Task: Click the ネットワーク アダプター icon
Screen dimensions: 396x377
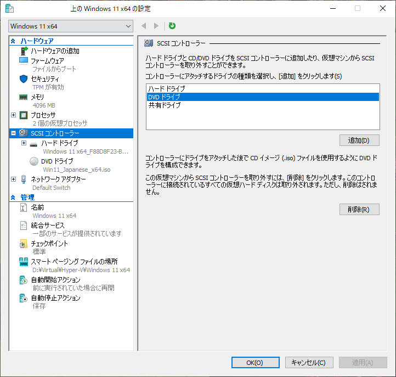Action: pos(24,179)
